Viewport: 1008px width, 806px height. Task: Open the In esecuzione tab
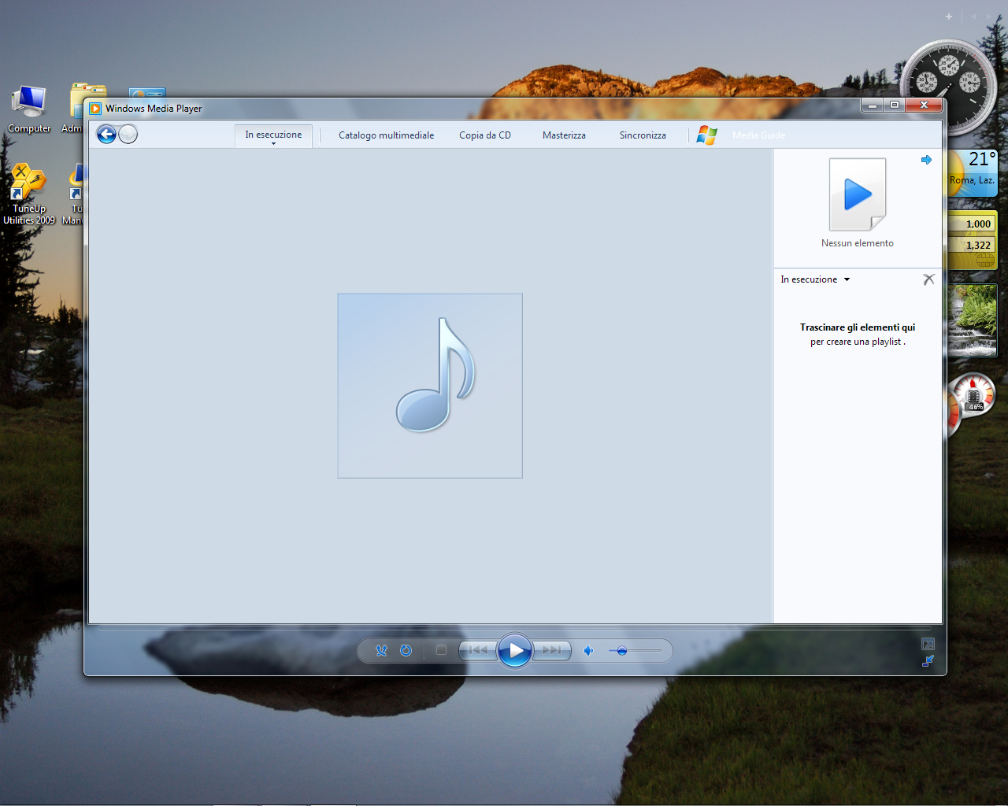[x=273, y=135]
